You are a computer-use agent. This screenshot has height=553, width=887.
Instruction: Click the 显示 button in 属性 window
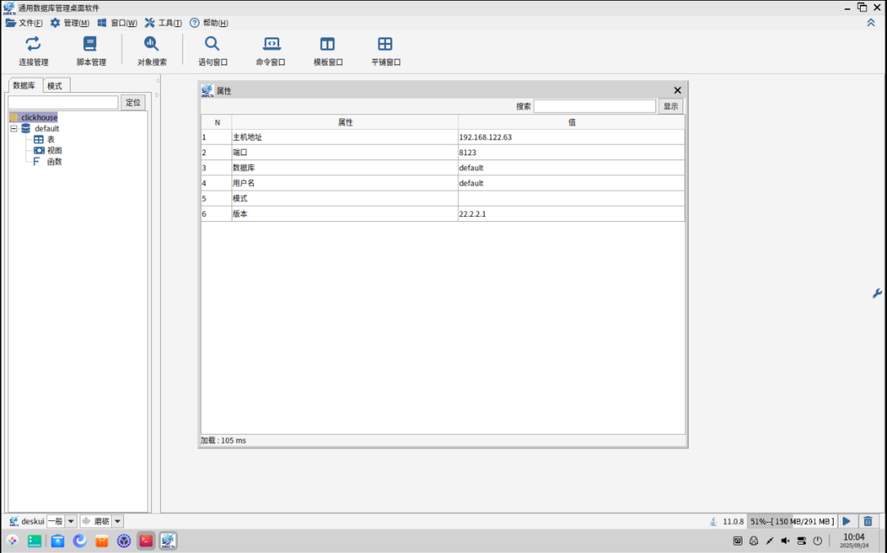point(670,107)
